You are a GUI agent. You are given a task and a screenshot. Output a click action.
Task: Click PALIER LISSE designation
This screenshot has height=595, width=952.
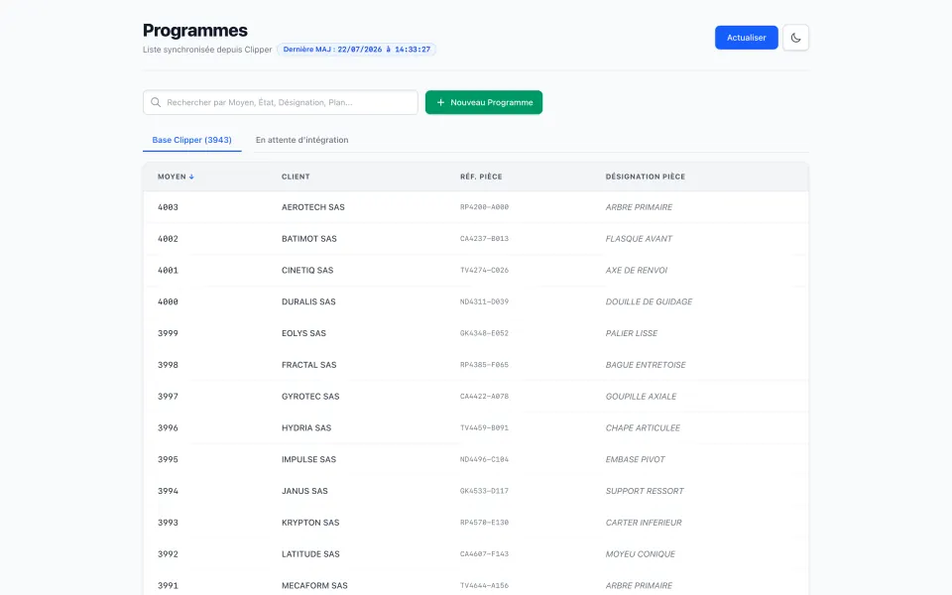[x=632, y=333]
